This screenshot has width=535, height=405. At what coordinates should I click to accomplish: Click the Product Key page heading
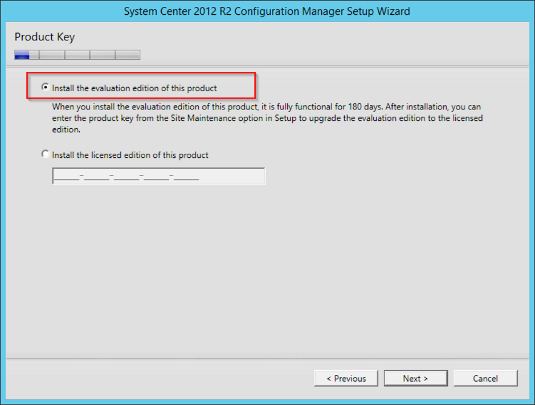point(44,37)
